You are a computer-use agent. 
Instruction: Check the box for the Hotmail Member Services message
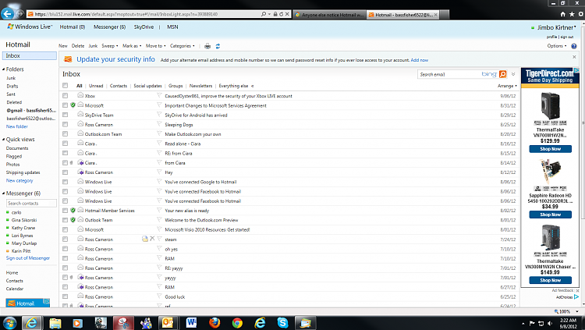66,211
